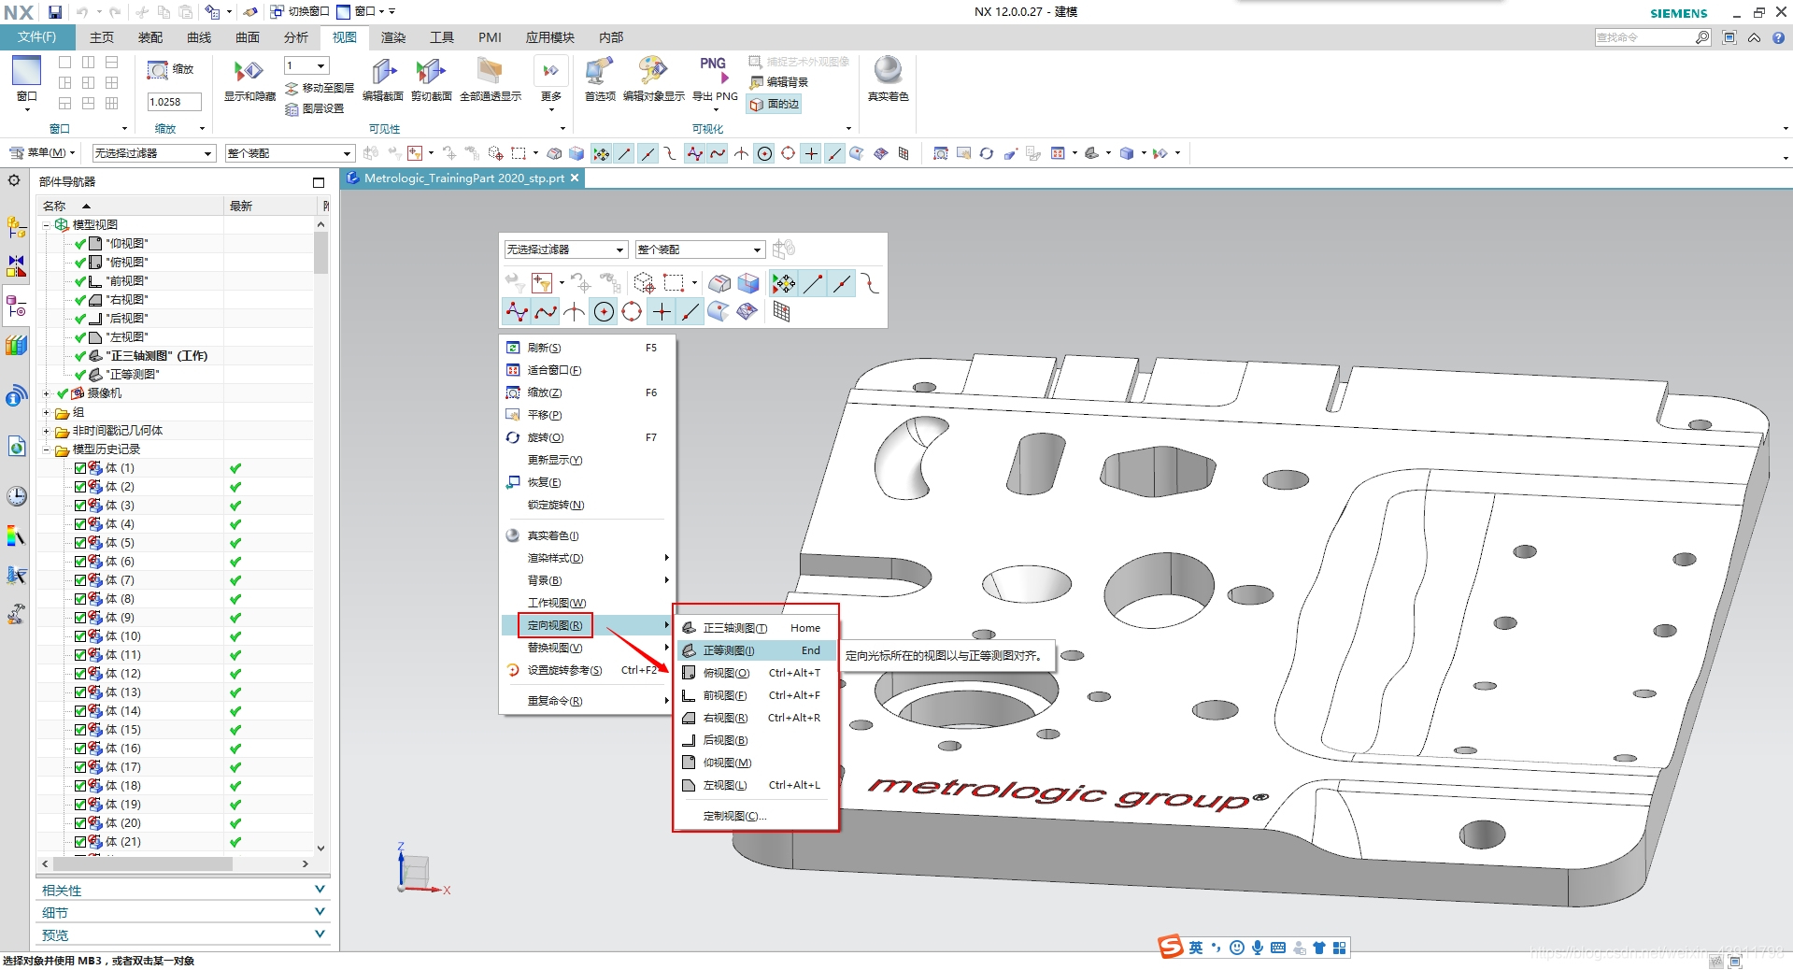Open the History clock sidebar icon

(16, 496)
